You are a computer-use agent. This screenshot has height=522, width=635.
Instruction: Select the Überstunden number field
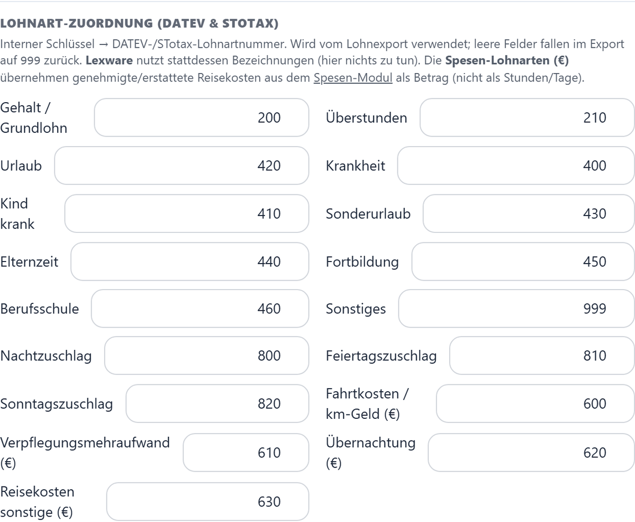(527, 118)
